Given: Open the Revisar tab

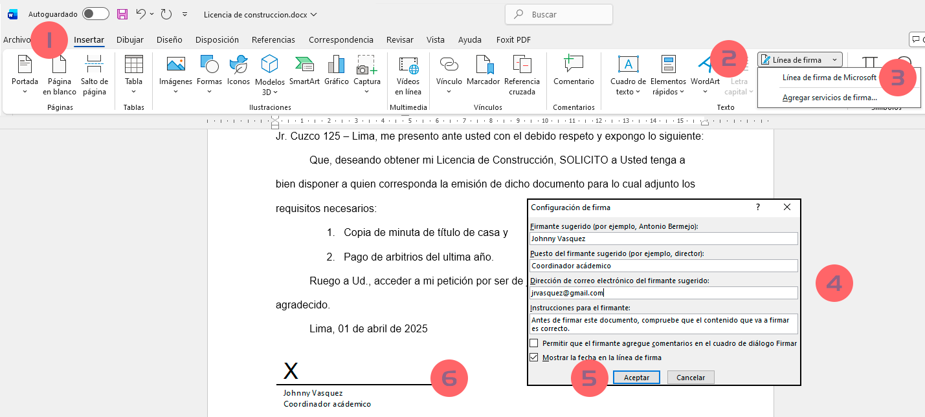Looking at the screenshot, I should pyautogui.click(x=399, y=40).
